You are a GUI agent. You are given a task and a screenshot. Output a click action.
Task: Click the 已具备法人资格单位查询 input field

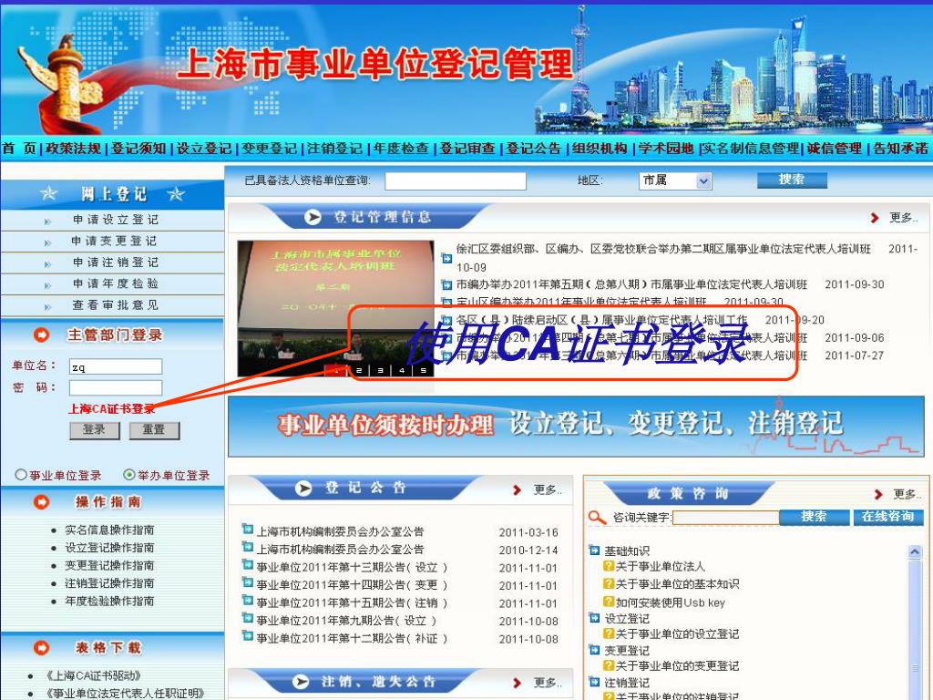(456, 181)
